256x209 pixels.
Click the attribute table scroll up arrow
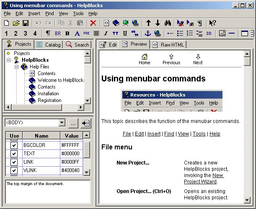87,135
